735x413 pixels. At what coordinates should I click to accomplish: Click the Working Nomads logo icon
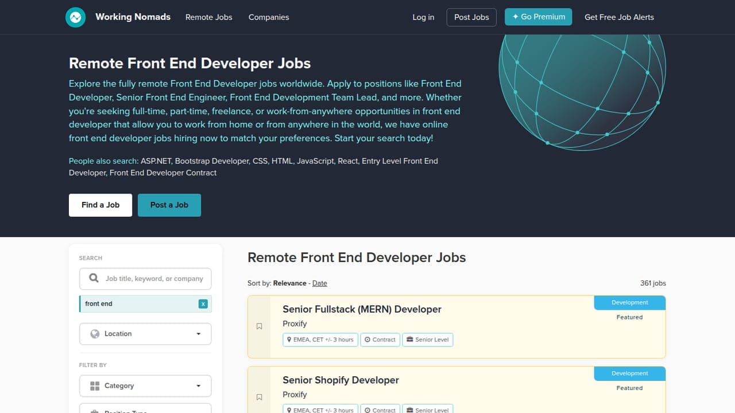(x=76, y=17)
